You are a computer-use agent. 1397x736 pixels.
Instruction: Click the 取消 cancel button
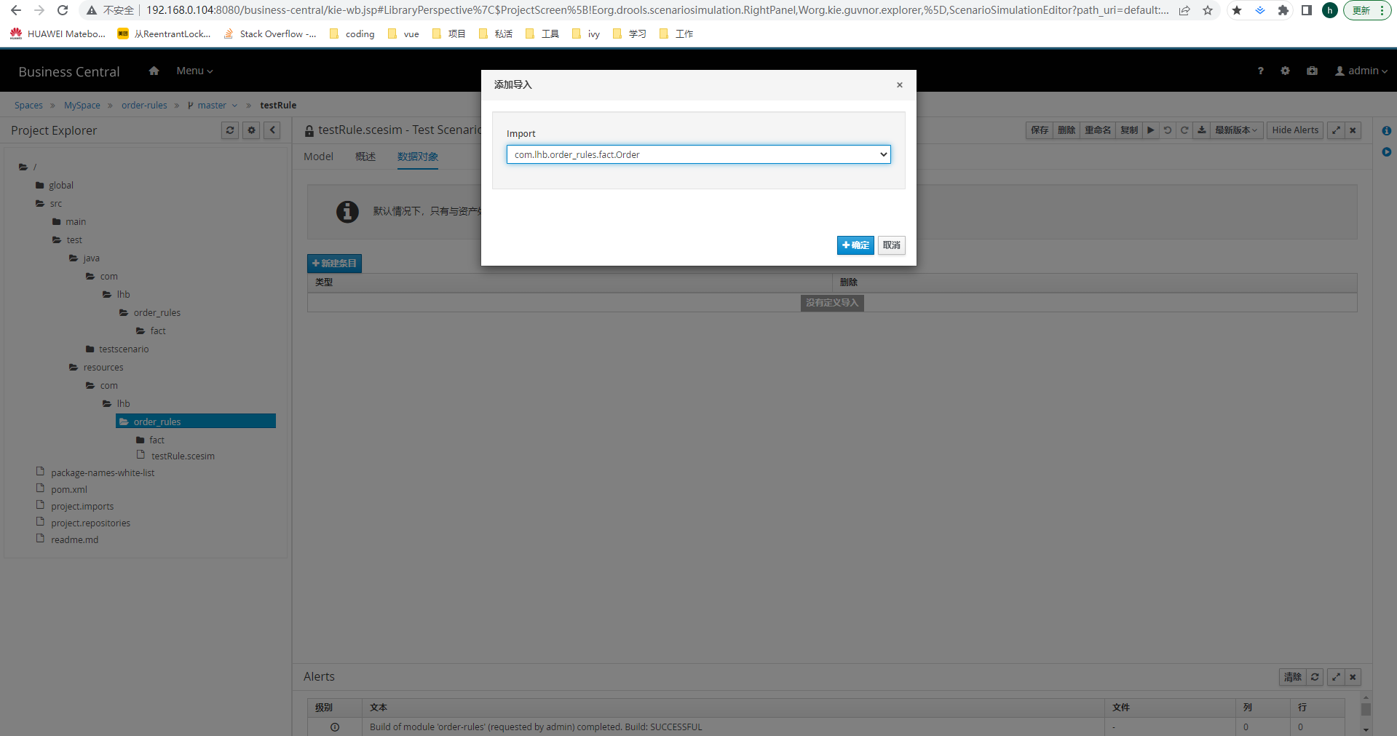point(891,245)
